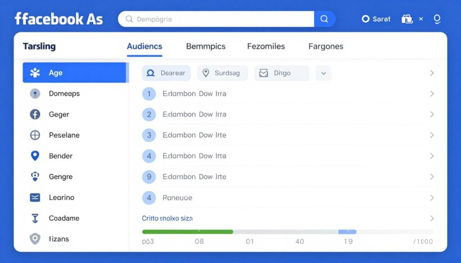Open the Fargones tab

325,46
